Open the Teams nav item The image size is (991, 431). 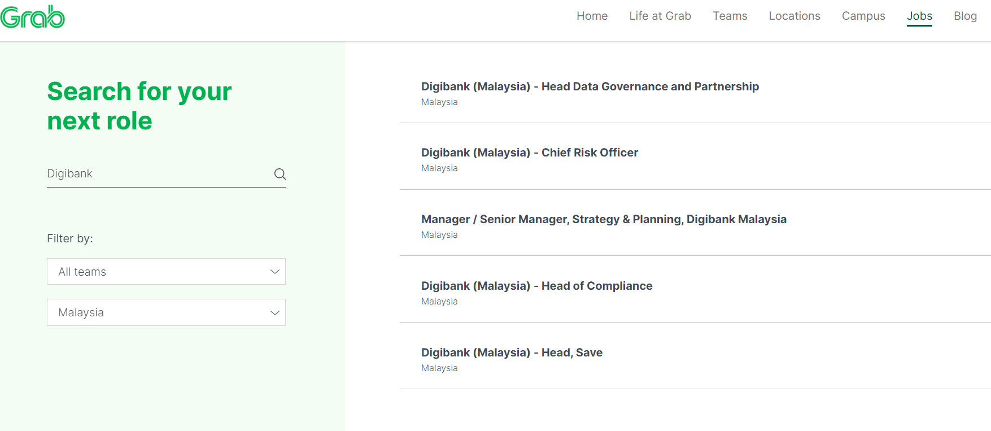coord(730,16)
